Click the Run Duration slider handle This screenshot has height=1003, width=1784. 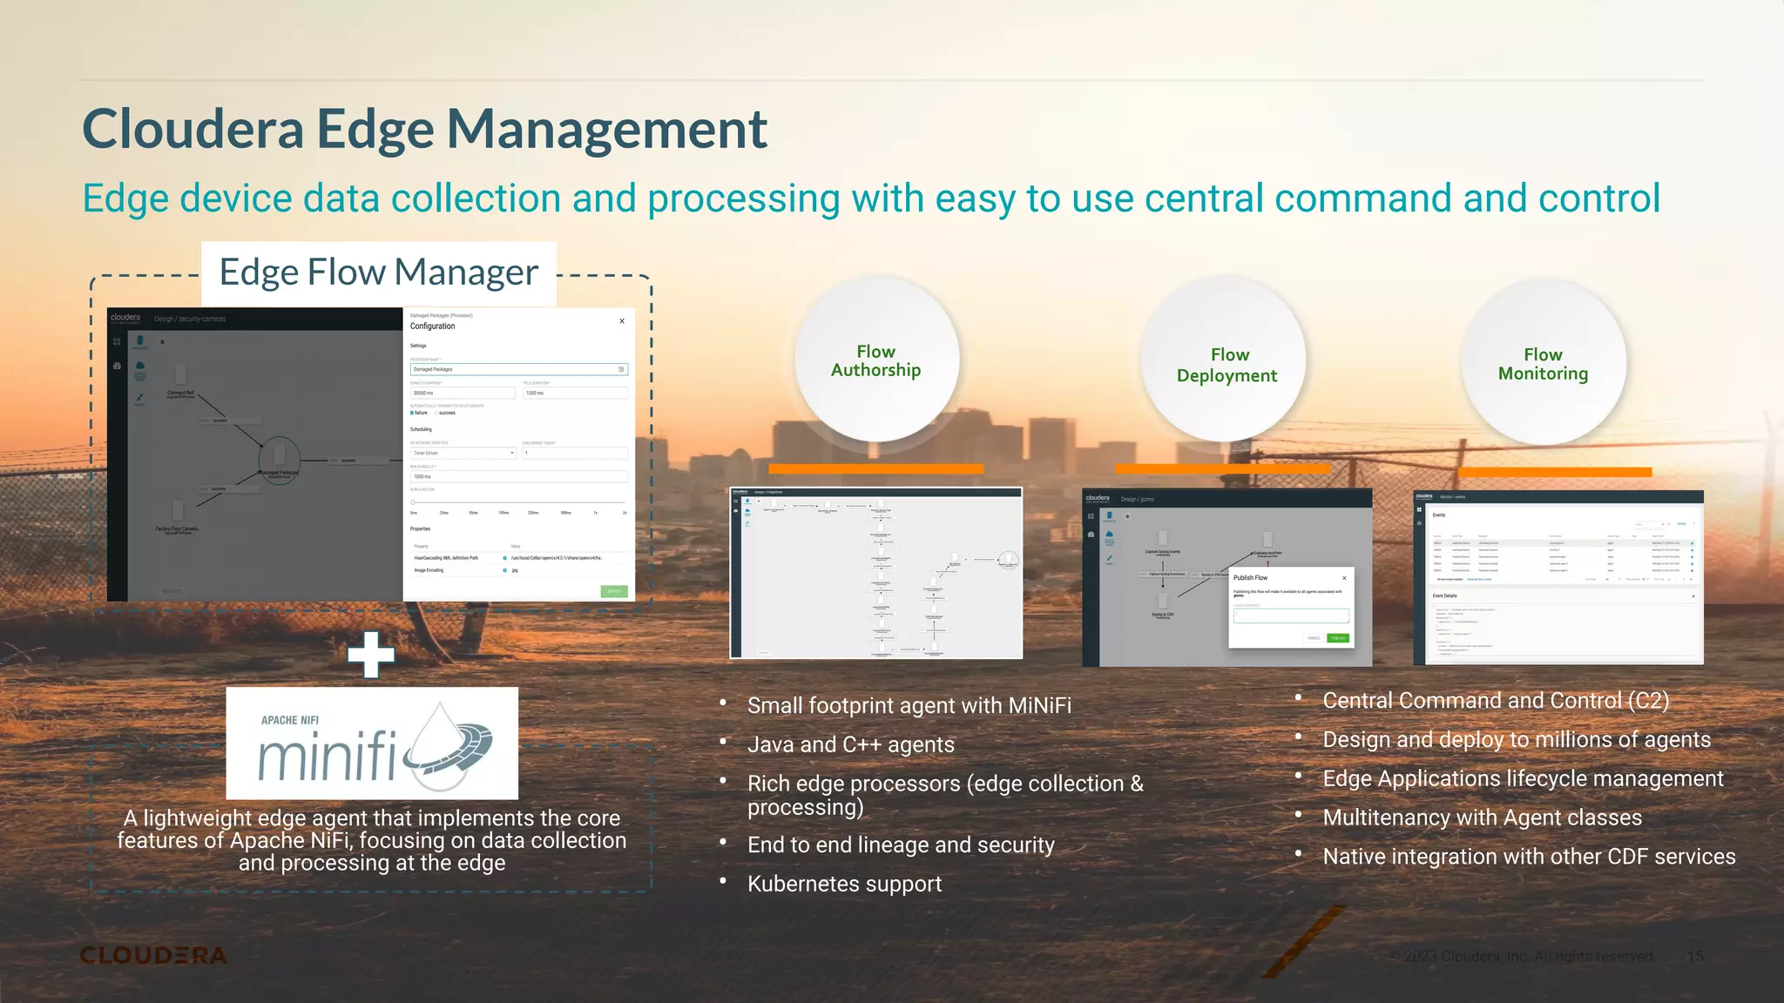(413, 502)
